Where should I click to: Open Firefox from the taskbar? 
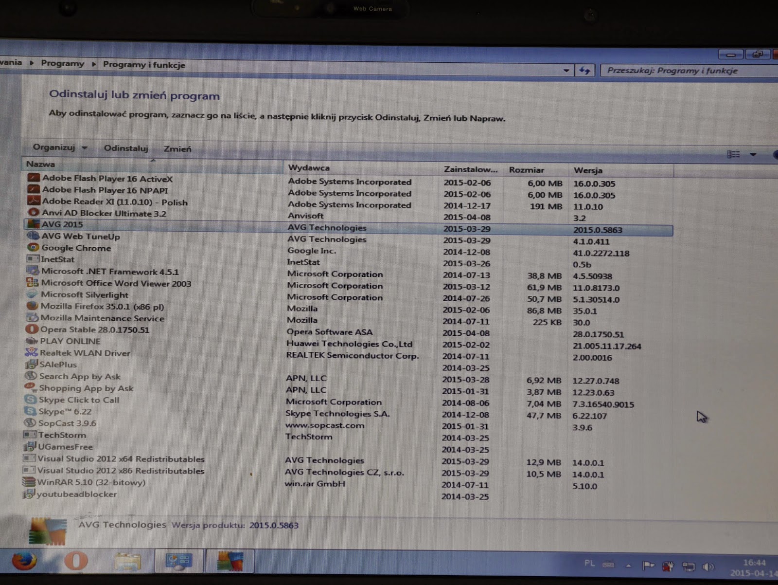[x=24, y=561]
